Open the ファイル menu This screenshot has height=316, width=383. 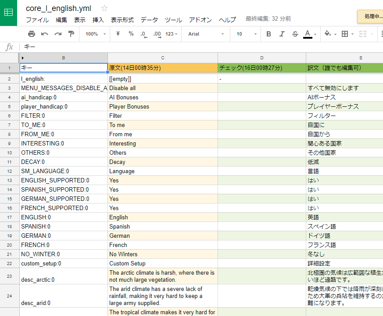tap(37, 20)
